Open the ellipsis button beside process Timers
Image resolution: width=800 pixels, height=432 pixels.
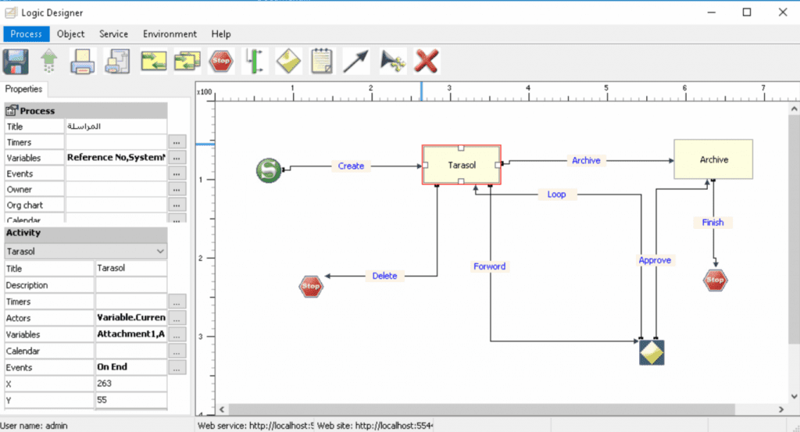177,142
